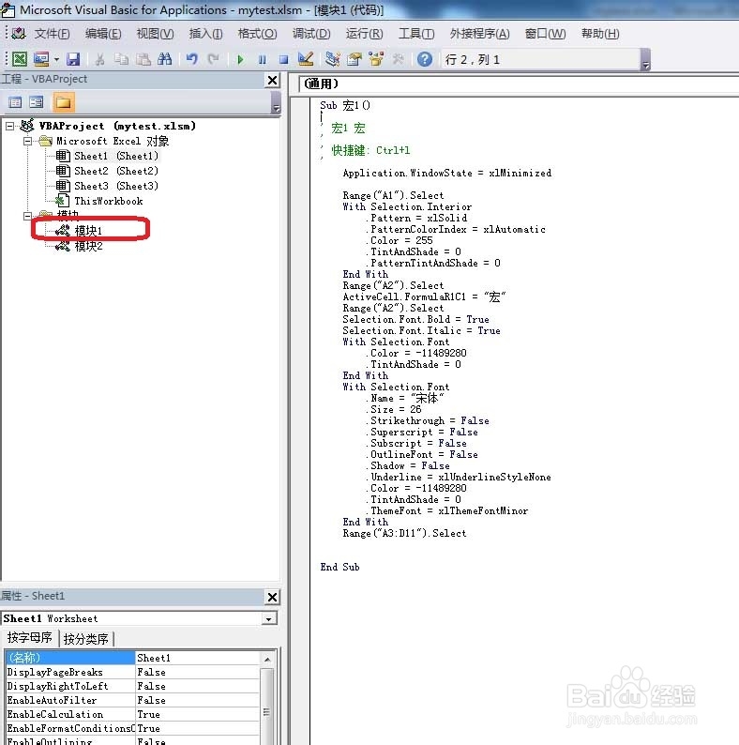Click the Insert UserForm toolbar icon
The image size is (739, 745).
tap(41, 59)
